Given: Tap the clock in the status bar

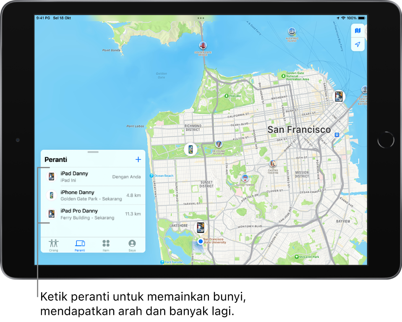Looking at the screenshot, I should click(x=43, y=18).
